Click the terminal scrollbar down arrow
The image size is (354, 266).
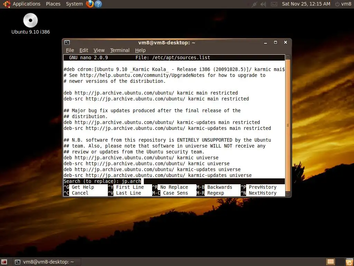point(288,194)
